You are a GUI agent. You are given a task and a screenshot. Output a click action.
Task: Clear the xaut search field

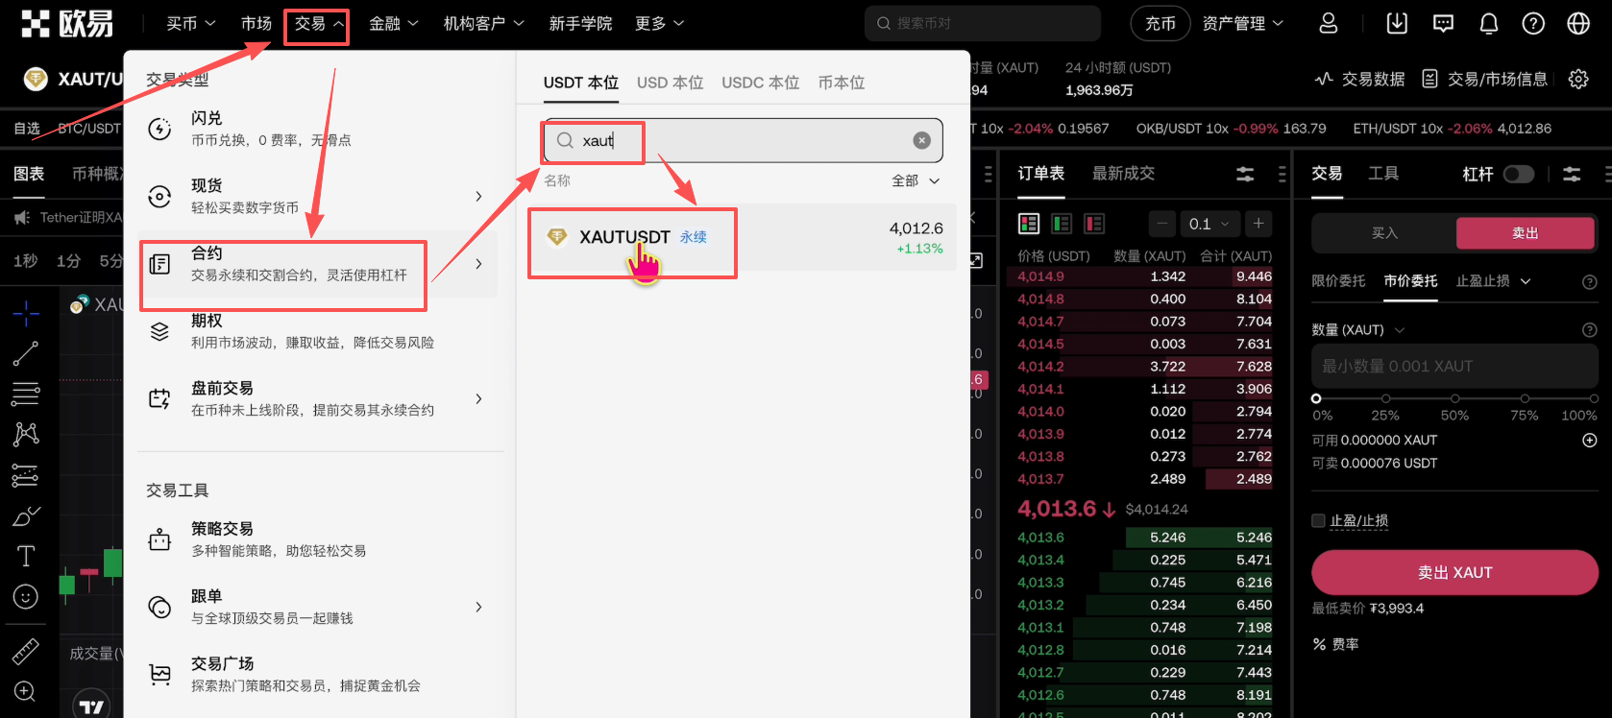tap(921, 141)
